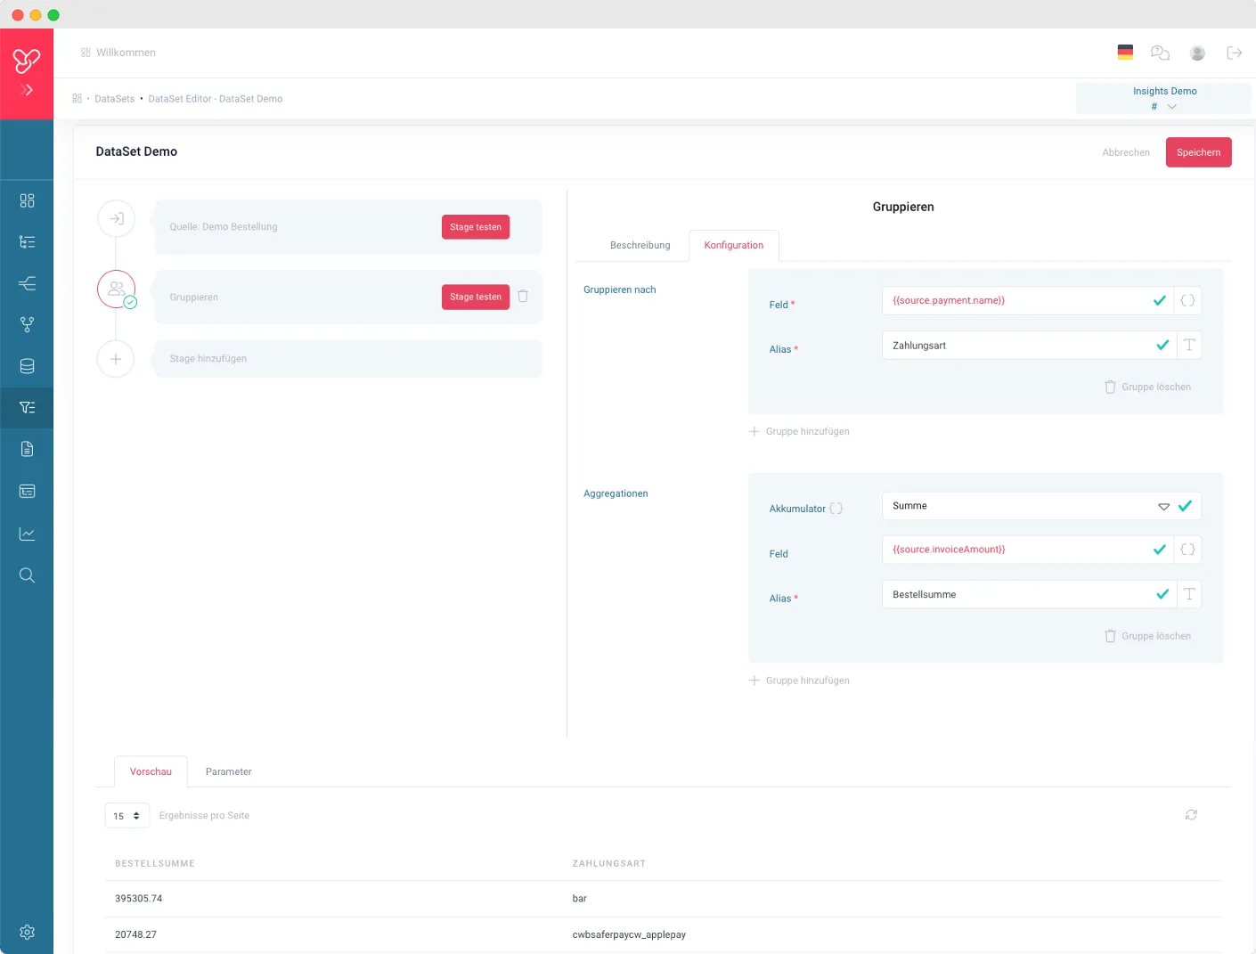Test the Quelle Demo Bestellung stage

click(x=476, y=227)
